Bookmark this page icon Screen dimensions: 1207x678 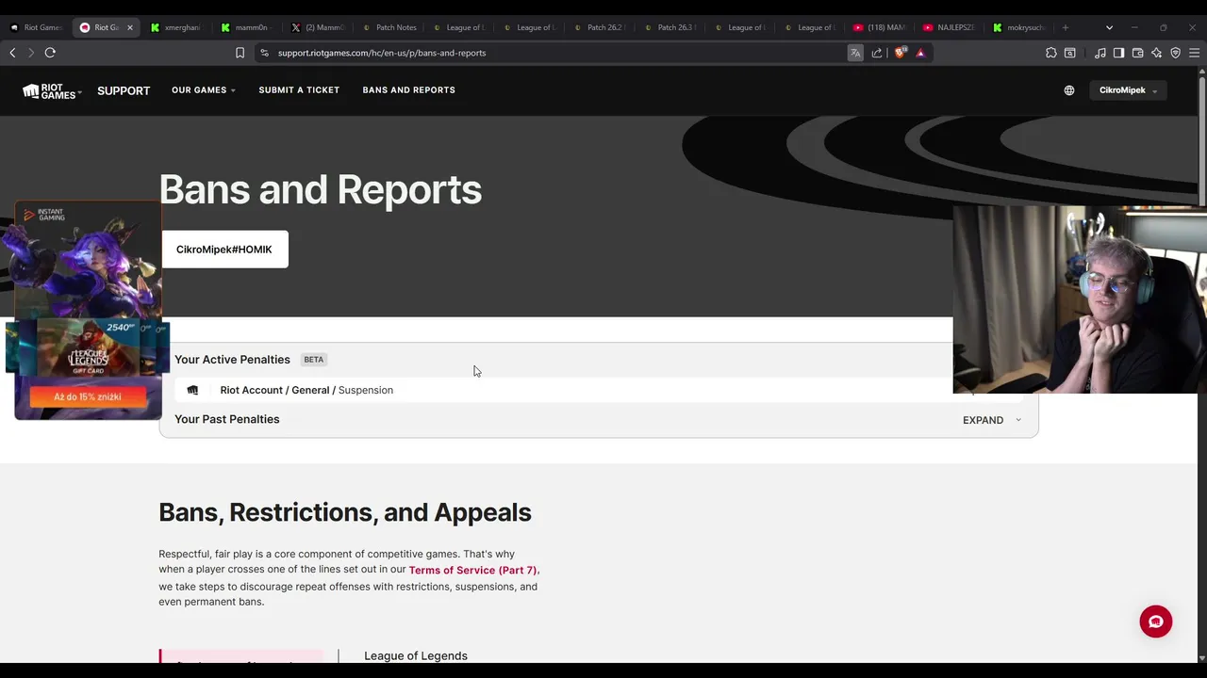[x=240, y=53]
